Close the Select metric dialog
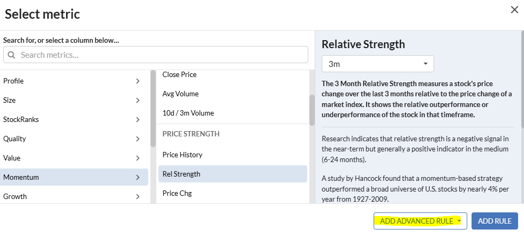 [514, 9]
